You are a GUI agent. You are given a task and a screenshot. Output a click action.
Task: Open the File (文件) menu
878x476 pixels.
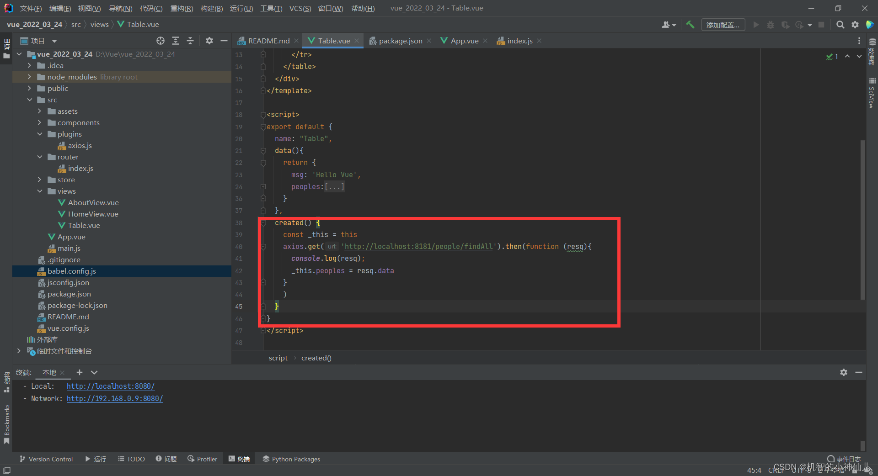pos(31,8)
